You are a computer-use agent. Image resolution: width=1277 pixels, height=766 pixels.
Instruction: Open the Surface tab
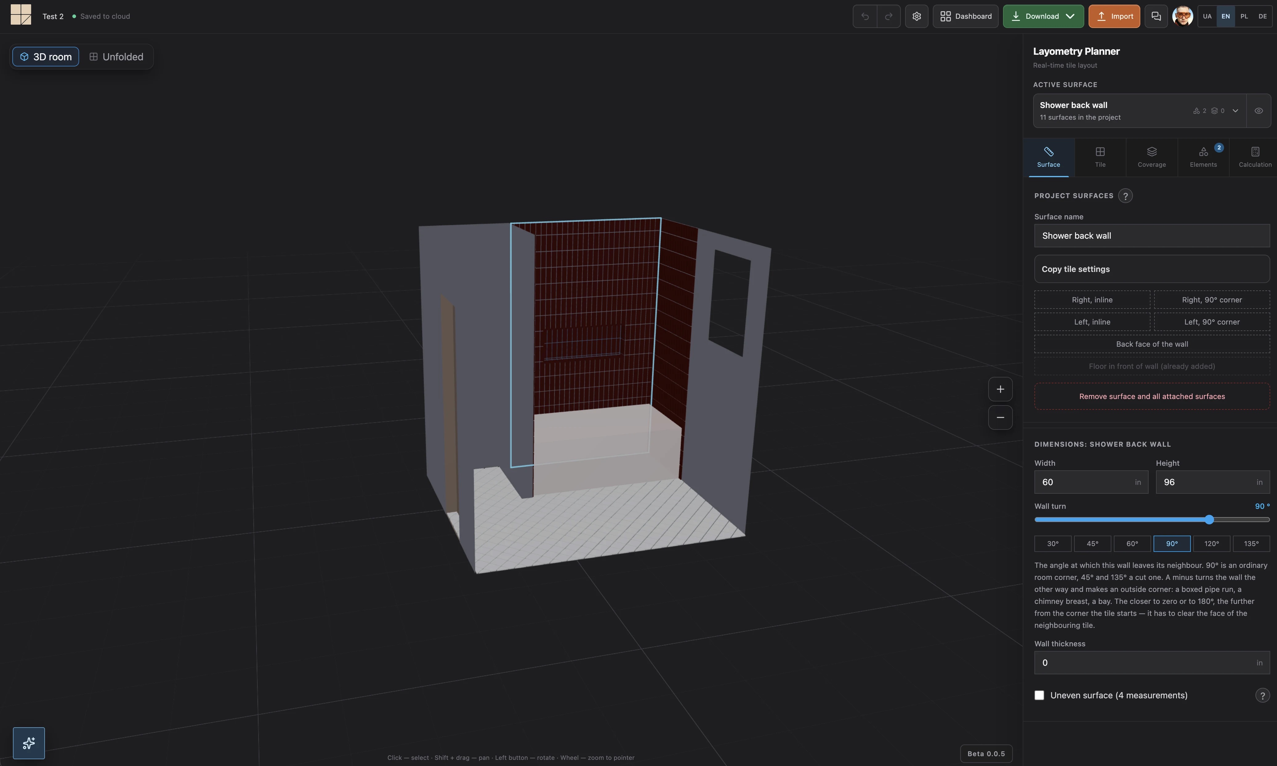1049,158
